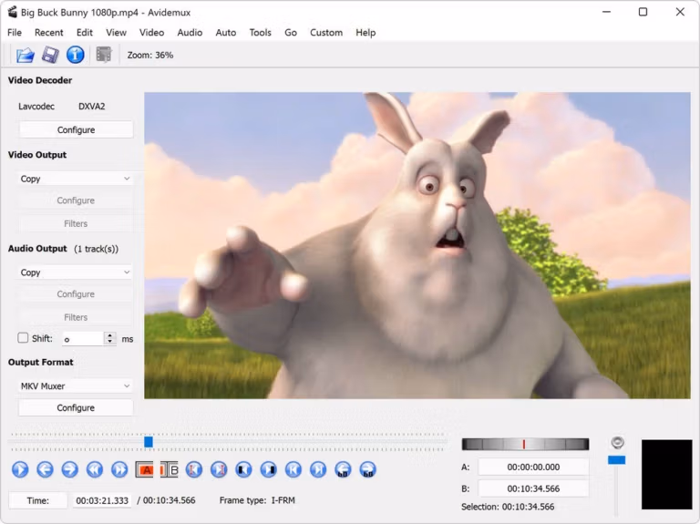
Task: Open the Recent menu
Action: (x=48, y=33)
